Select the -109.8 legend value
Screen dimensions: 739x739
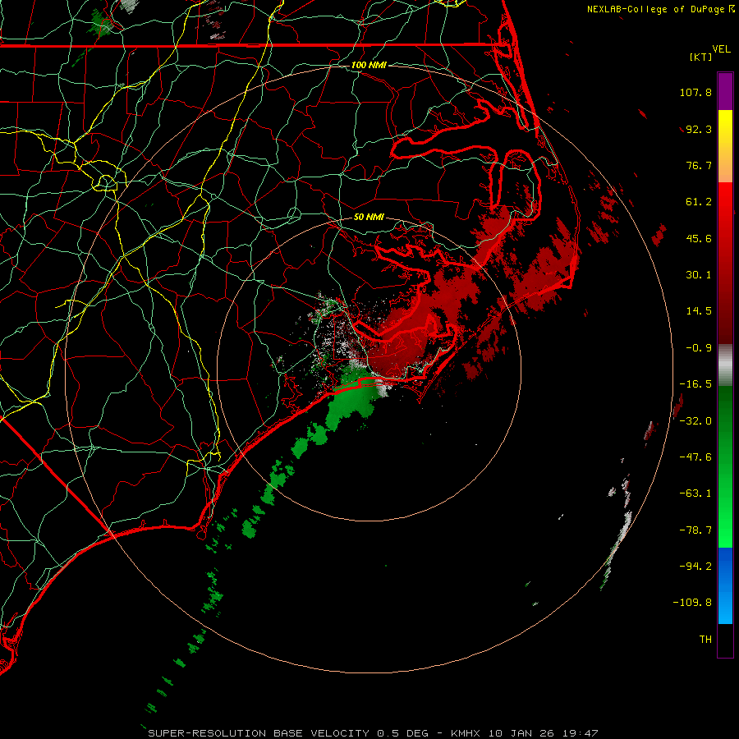pyautogui.click(x=692, y=603)
